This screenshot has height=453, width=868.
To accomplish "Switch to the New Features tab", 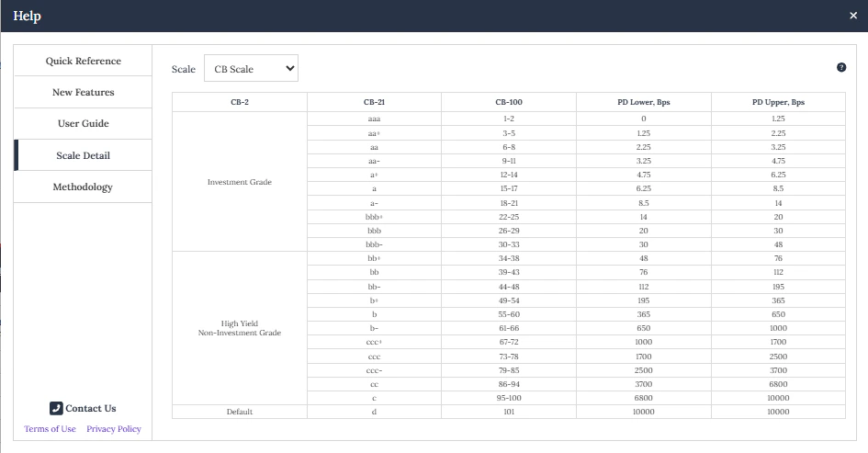I will [83, 93].
